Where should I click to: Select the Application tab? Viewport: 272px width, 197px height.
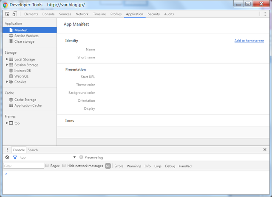134,14
